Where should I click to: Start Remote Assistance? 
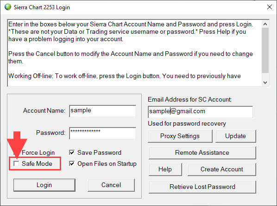[x=202, y=152]
